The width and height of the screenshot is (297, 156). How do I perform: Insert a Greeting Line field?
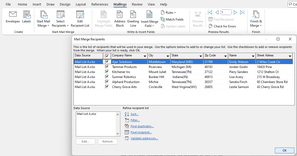point(133,19)
